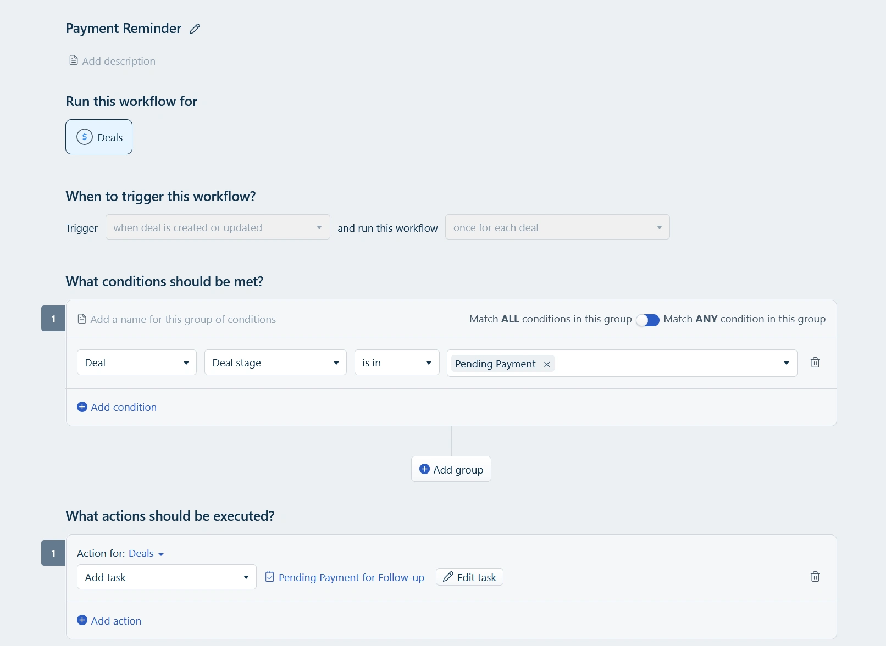Click the condition group name field
Image resolution: width=886 pixels, height=646 pixels.
[183, 319]
